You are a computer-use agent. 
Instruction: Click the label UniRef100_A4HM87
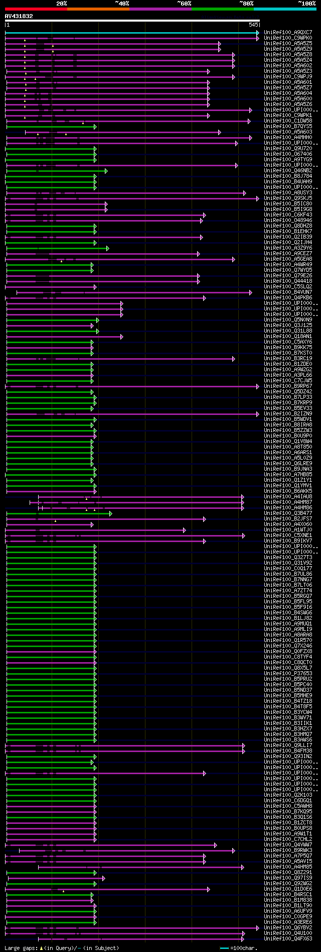(288, 502)
